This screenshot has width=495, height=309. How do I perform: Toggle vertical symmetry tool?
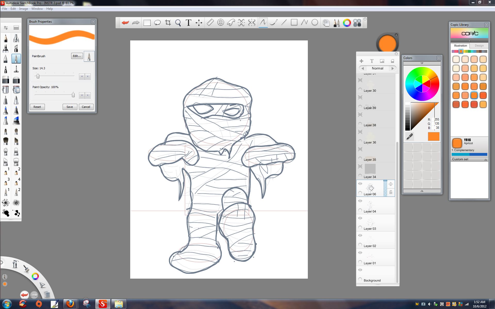pyautogui.click(x=252, y=23)
